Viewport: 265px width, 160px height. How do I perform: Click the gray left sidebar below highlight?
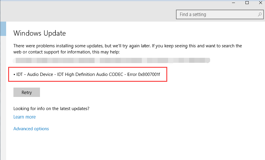(x=3, y=96)
